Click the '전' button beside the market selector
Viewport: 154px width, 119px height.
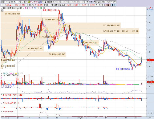[9, 2]
